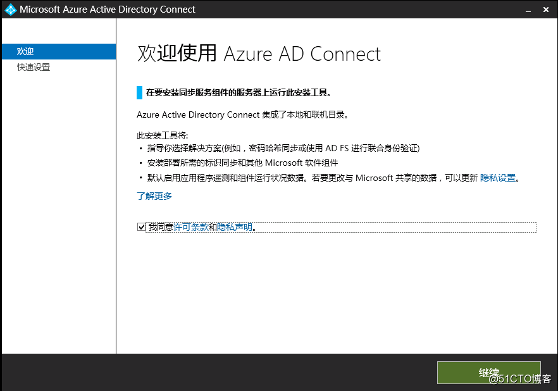Minimize the Azure AD Connect window
The image size is (558, 391).
[x=528, y=10]
